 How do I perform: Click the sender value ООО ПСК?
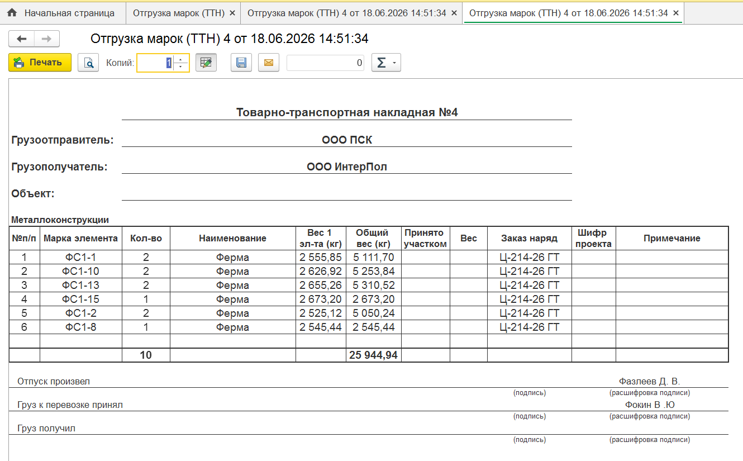(x=347, y=140)
